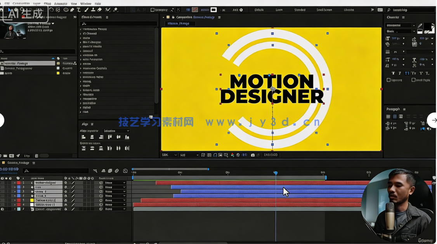Activate the Hand tool
The width and height of the screenshot is (437, 244).
[15, 9]
